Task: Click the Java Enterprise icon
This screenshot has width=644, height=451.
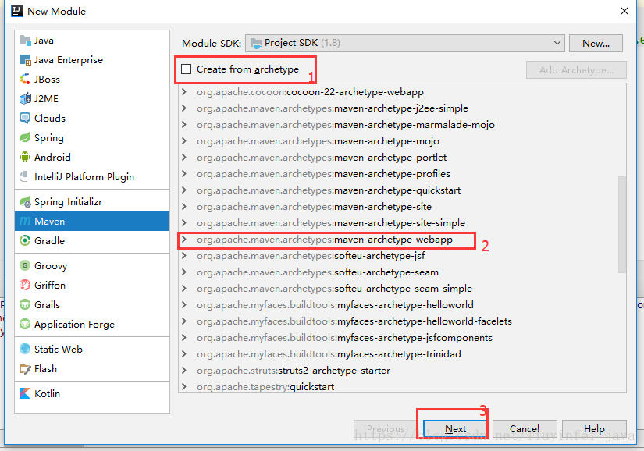Action: [x=25, y=60]
